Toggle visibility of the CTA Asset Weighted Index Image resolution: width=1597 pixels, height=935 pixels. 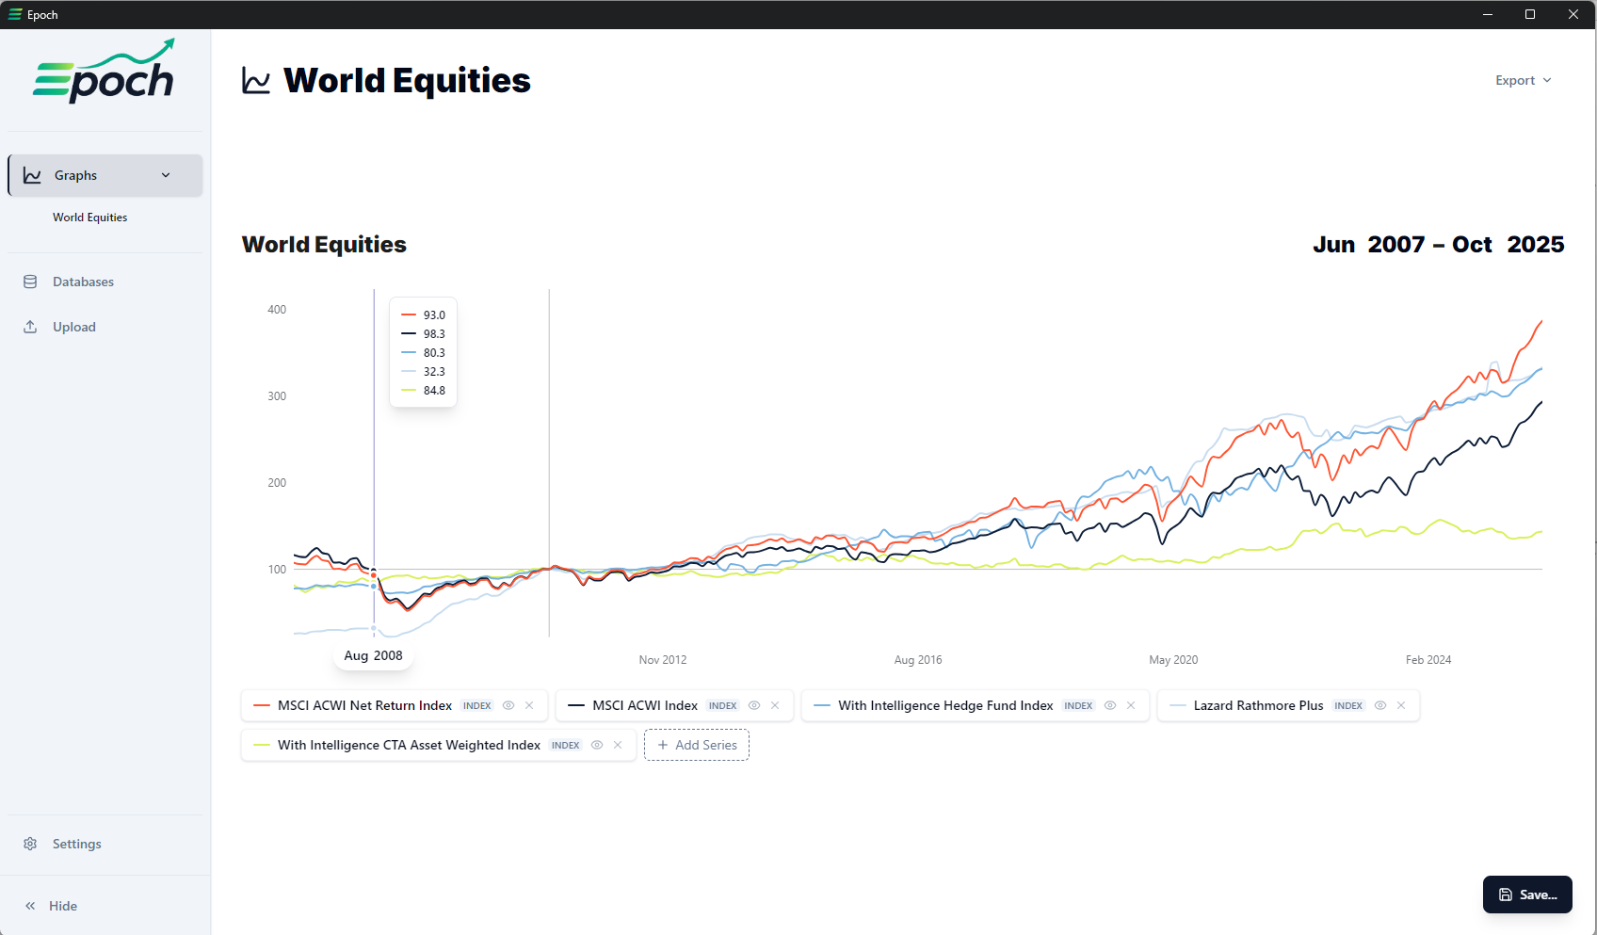coord(597,745)
